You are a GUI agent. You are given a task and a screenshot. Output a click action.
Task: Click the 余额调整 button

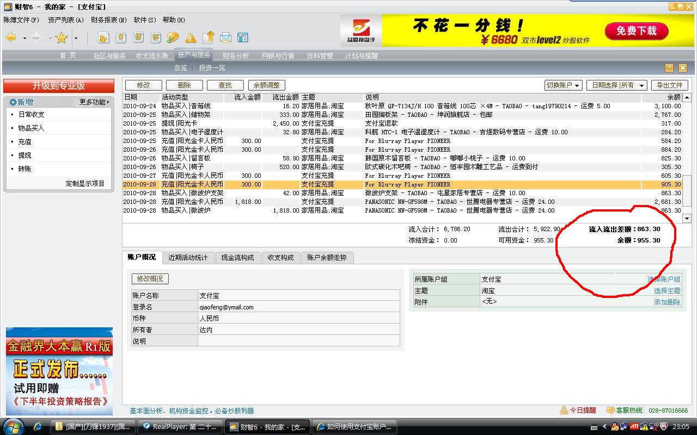click(x=267, y=85)
